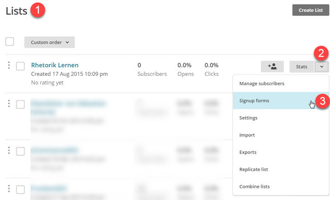Open the Rhetorik Lernen list link

(55, 65)
